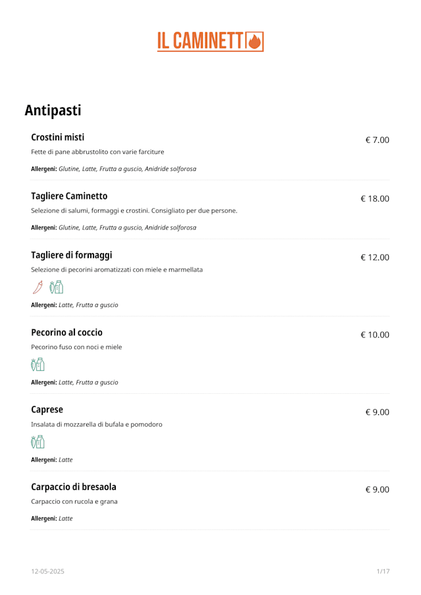
Task: Open the Carpaccio di bresaola item
Action: 74,487
